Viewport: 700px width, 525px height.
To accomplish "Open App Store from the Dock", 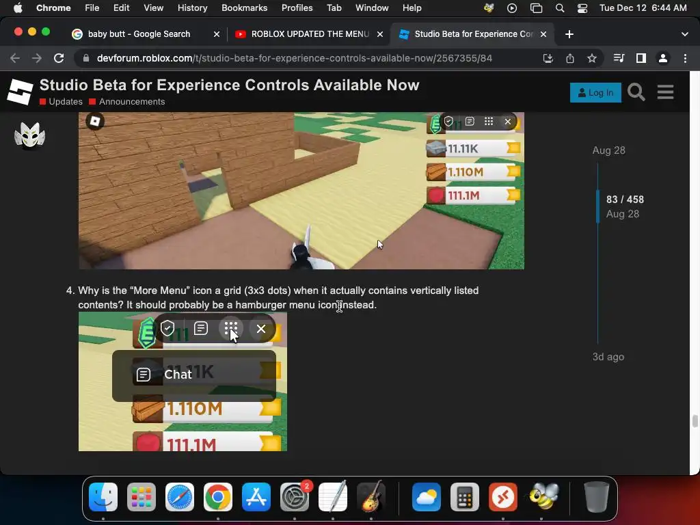I will click(256, 497).
